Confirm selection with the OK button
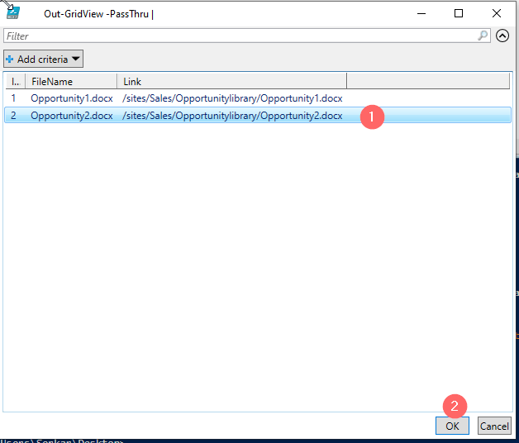This screenshot has width=519, height=443. (452, 426)
